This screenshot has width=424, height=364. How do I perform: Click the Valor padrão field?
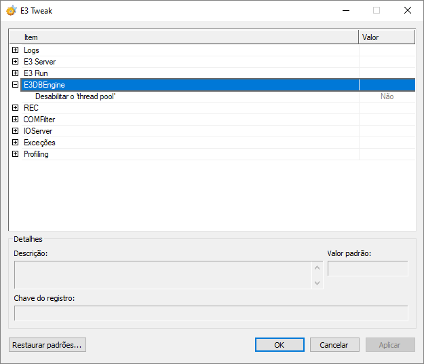368,269
